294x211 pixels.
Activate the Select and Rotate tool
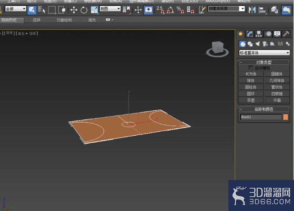pos(84,10)
